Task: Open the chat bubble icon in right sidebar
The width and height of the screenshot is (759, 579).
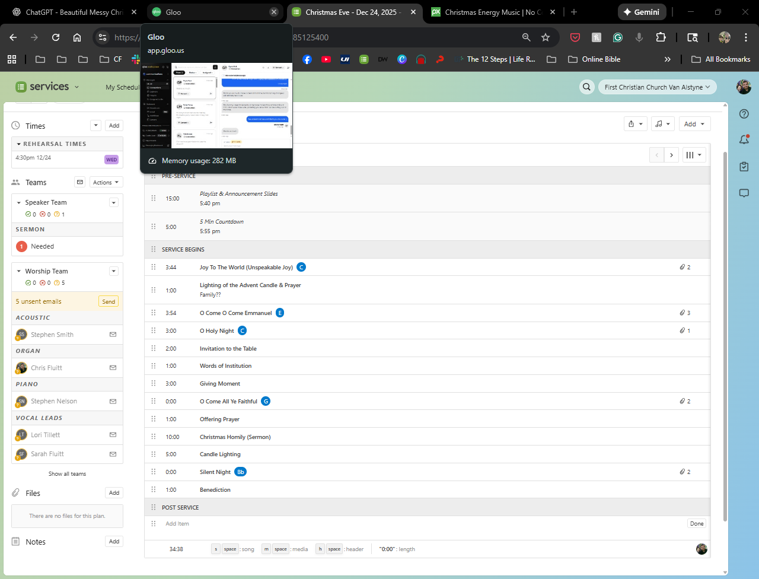Action: 744,193
